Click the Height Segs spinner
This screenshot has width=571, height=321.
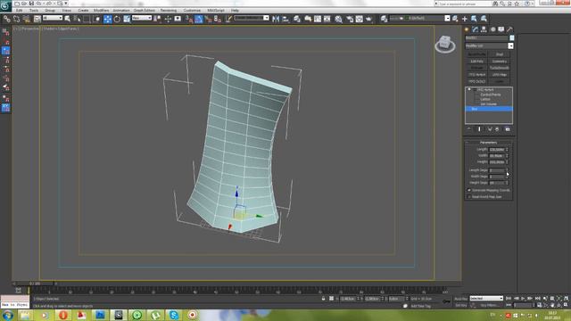point(507,183)
